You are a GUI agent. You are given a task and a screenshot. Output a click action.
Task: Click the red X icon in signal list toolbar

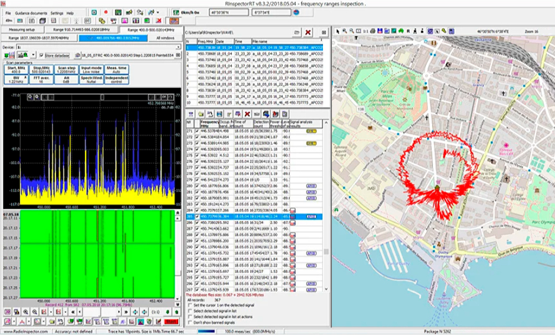[x=248, y=114]
